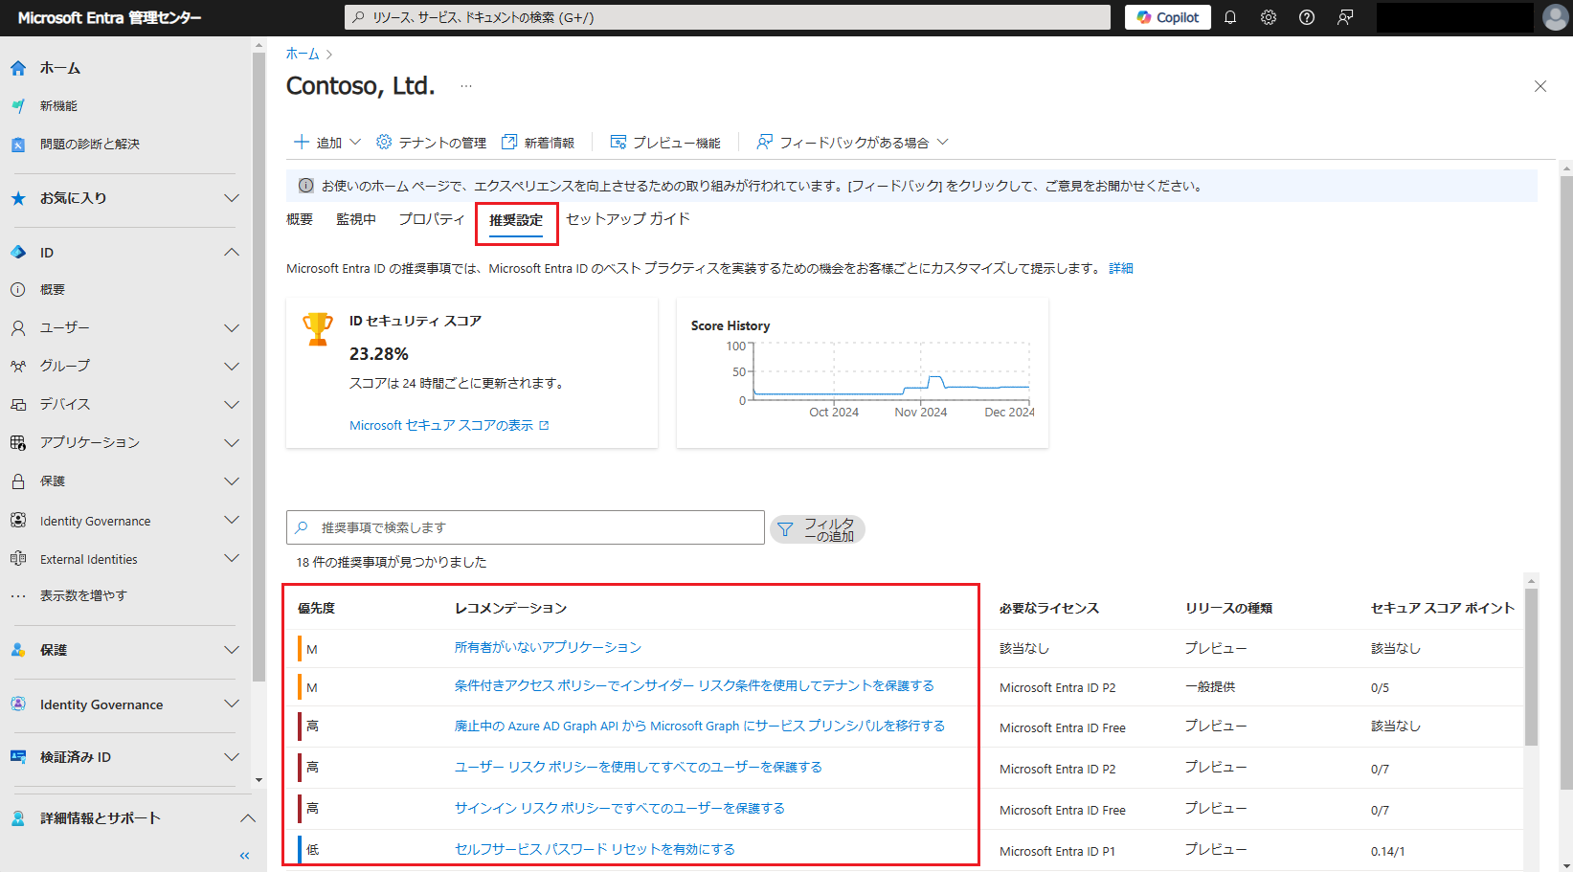Open セルフサービス パスワード リセット recommendation
This screenshot has height=872, width=1573.
point(595,850)
